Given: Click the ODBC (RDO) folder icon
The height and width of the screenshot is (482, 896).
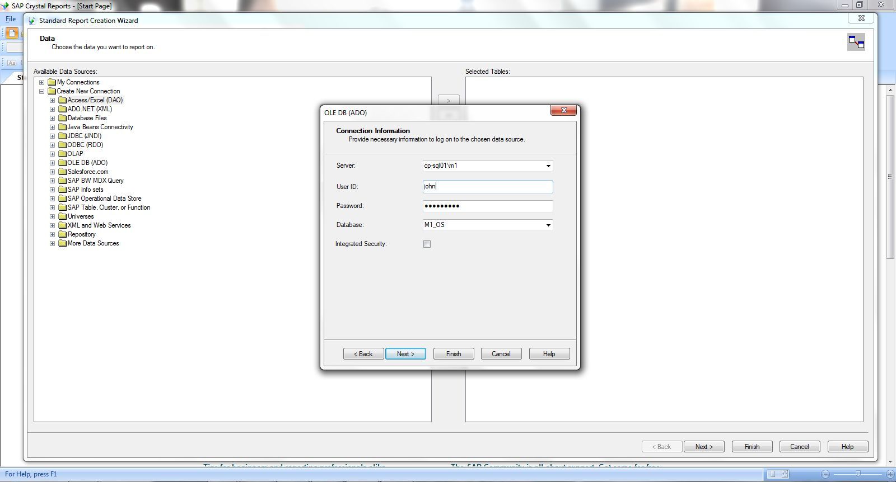Looking at the screenshot, I should [x=62, y=145].
